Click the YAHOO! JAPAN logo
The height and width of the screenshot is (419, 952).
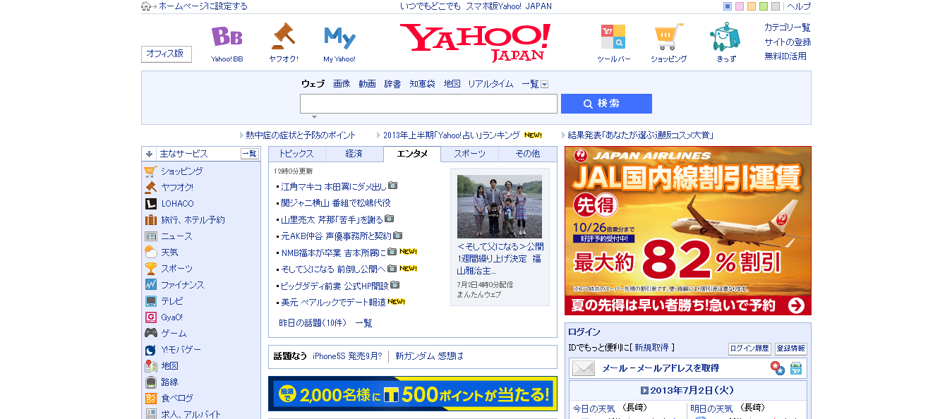click(x=476, y=42)
